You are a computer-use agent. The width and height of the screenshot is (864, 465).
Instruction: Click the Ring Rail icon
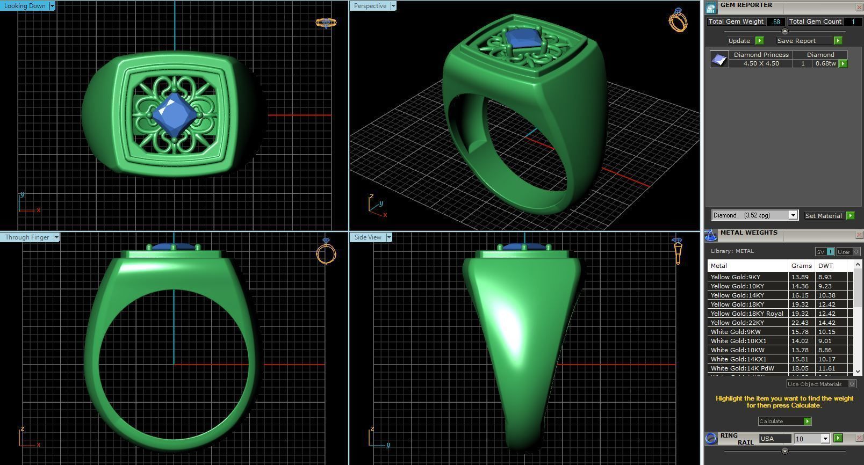(x=711, y=439)
